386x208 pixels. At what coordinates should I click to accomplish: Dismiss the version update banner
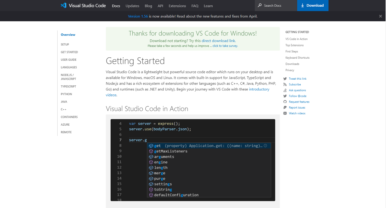381,16
